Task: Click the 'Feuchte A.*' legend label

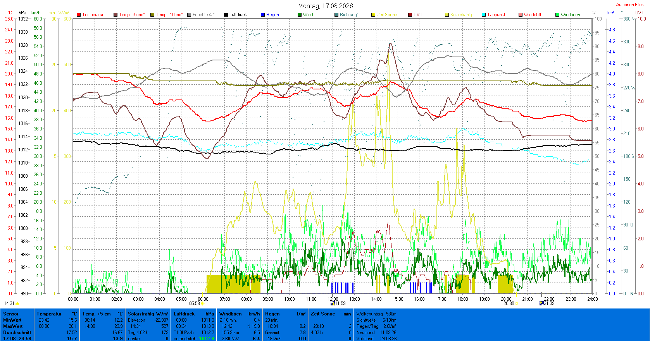Action: point(203,15)
